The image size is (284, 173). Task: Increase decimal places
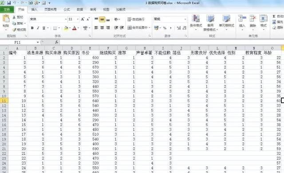point(179,28)
